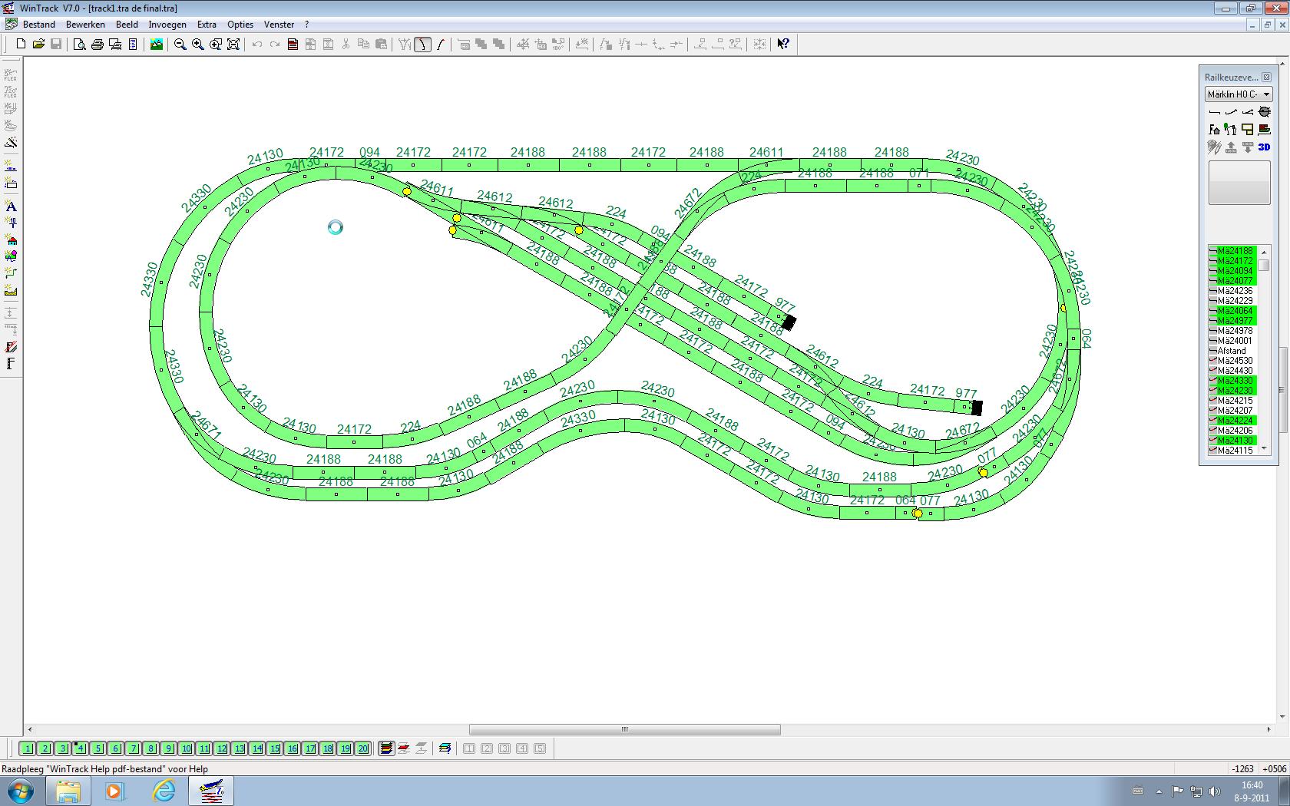The image size is (1290, 806).
Task: Click the red parts list toolbar icon
Action: click(293, 45)
